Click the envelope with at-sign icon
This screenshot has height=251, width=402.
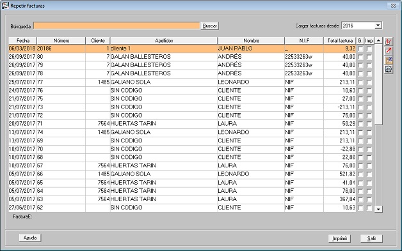point(389,60)
